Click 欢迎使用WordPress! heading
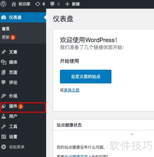Screen dimensions: 154x157 (x=88, y=40)
